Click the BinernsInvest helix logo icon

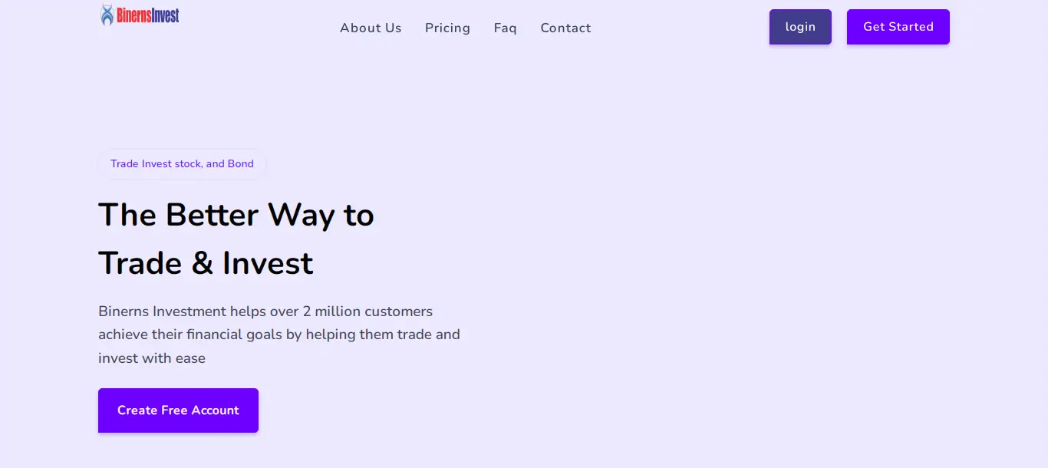point(107,15)
